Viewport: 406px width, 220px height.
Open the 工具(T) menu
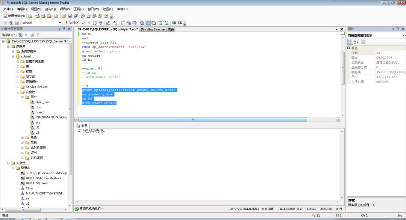pos(79,9)
